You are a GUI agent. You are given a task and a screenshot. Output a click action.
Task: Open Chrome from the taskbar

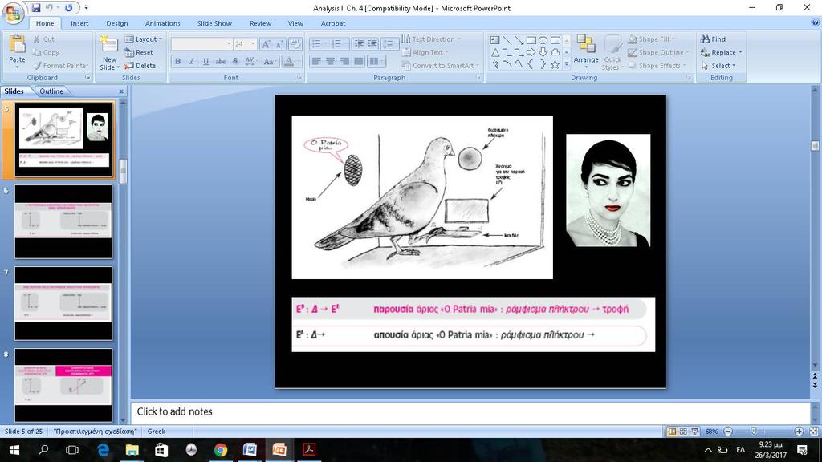(221, 450)
